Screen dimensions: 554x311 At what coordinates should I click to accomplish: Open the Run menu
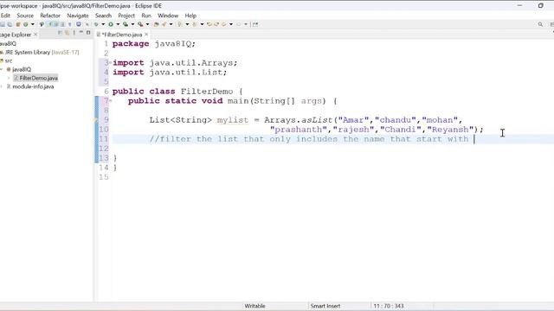tap(146, 16)
